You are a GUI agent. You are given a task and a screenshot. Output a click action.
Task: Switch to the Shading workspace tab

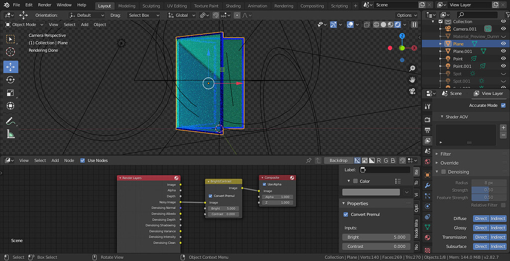[x=233, y=6]
